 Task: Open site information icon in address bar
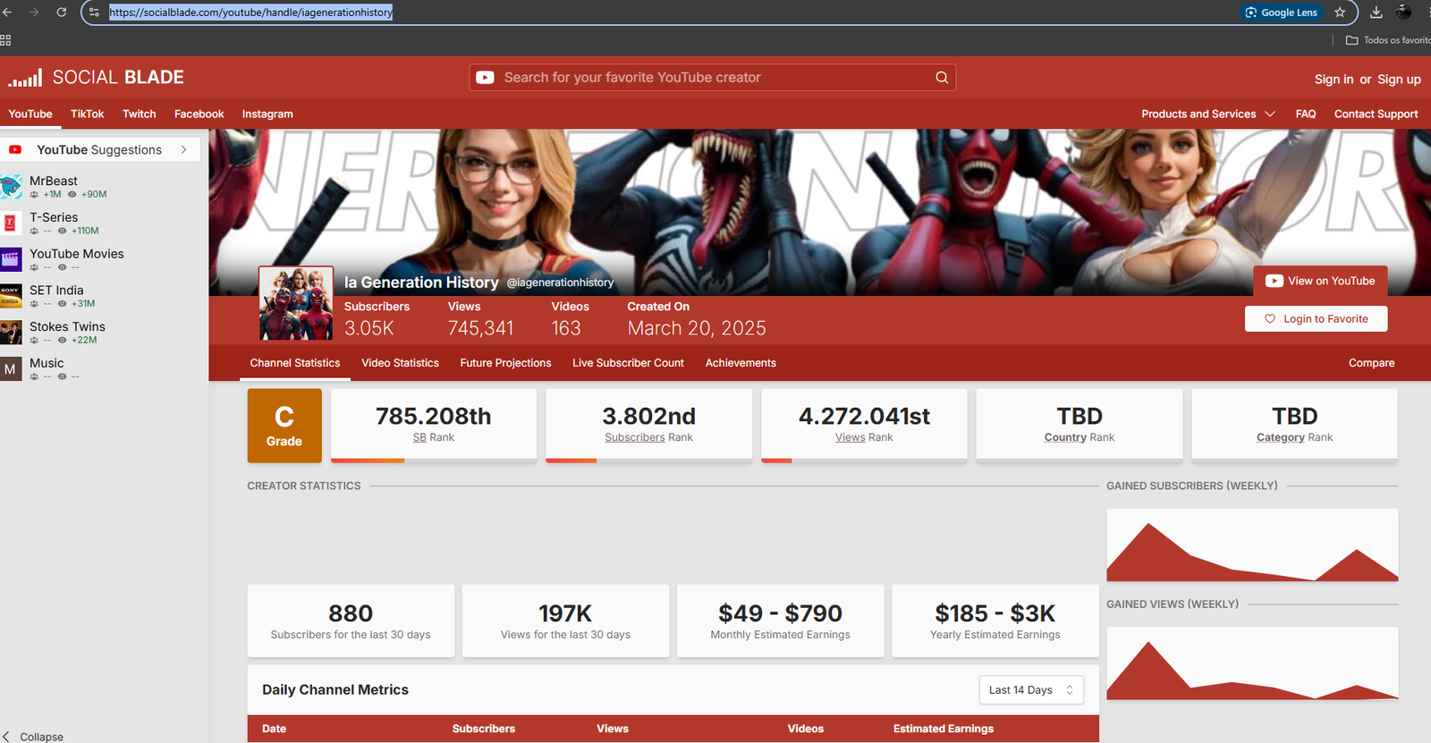pos(94,13)
